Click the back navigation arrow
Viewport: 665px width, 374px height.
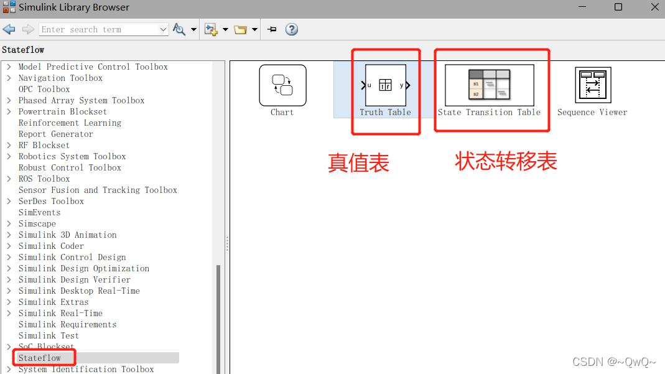(x=9, y=29)
